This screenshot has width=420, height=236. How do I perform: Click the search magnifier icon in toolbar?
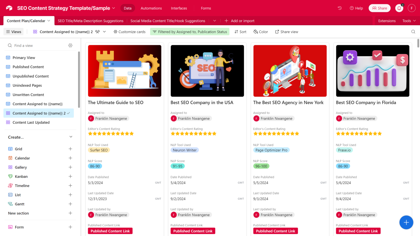413,32
